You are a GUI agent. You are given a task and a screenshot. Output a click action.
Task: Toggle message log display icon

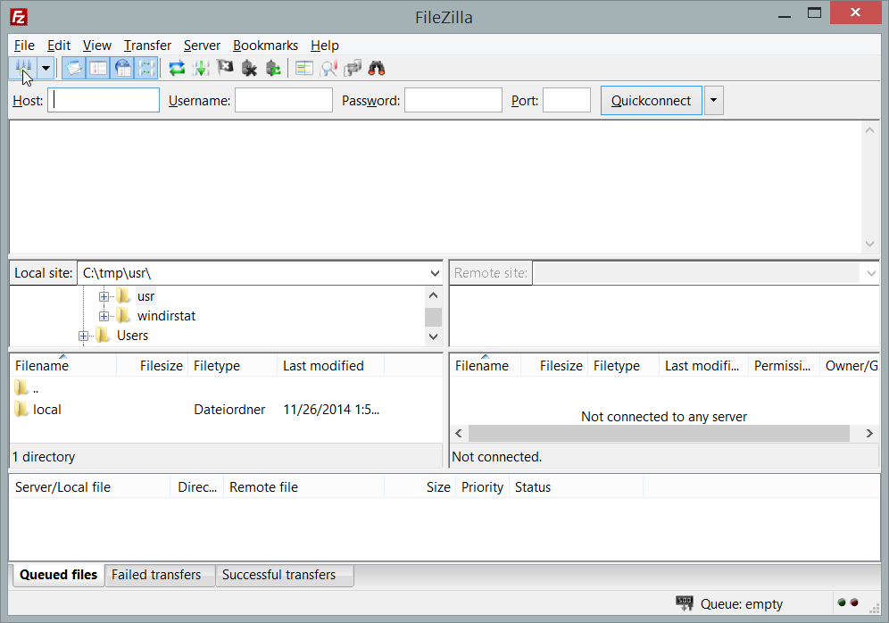(73, 68)
